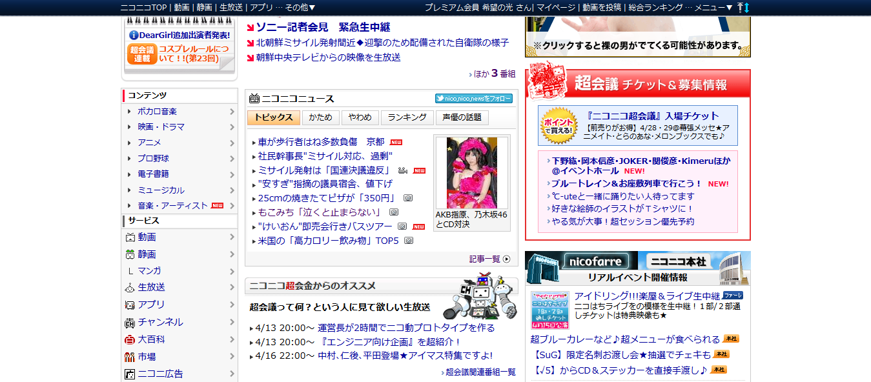Open headline "安すぎ"指摘の議員宿舎、値下げ
871x382 pixels.
point(325,184)
